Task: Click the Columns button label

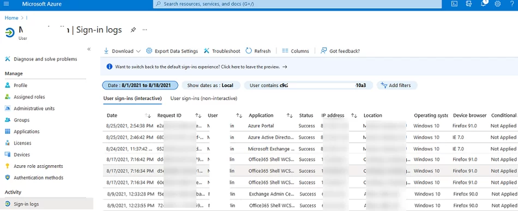Action: 300,51
